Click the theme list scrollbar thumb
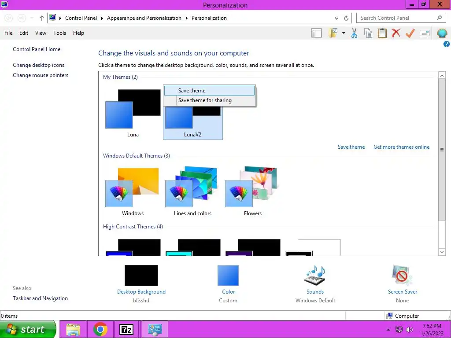 click(442, 150)
